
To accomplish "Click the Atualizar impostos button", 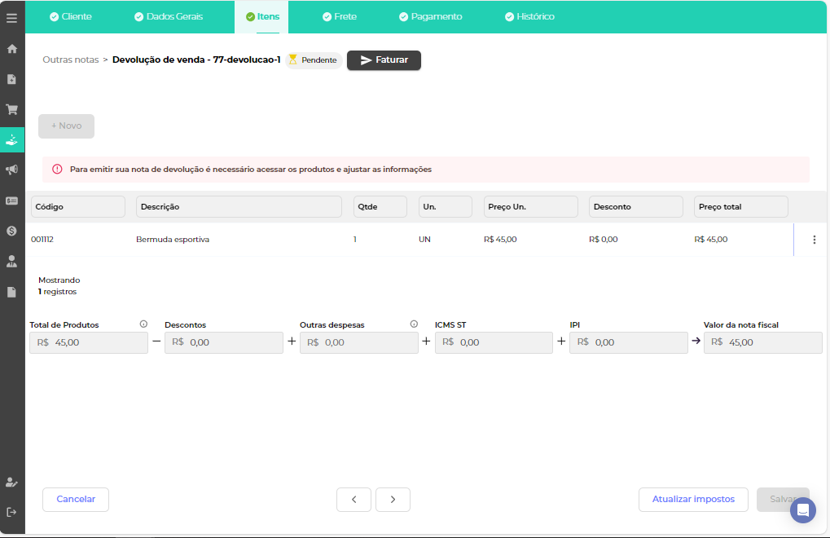I will pos(693,500).
